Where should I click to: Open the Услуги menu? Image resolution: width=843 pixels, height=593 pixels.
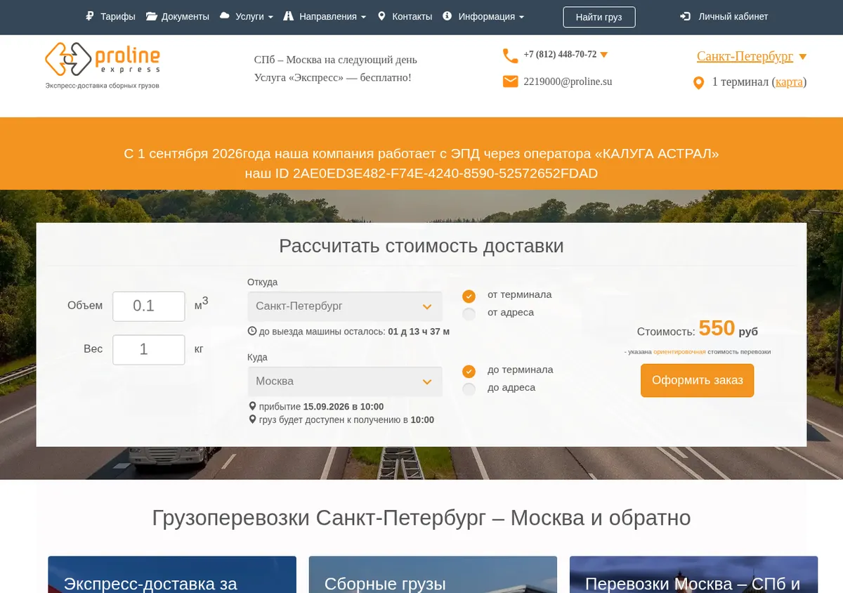246,16
